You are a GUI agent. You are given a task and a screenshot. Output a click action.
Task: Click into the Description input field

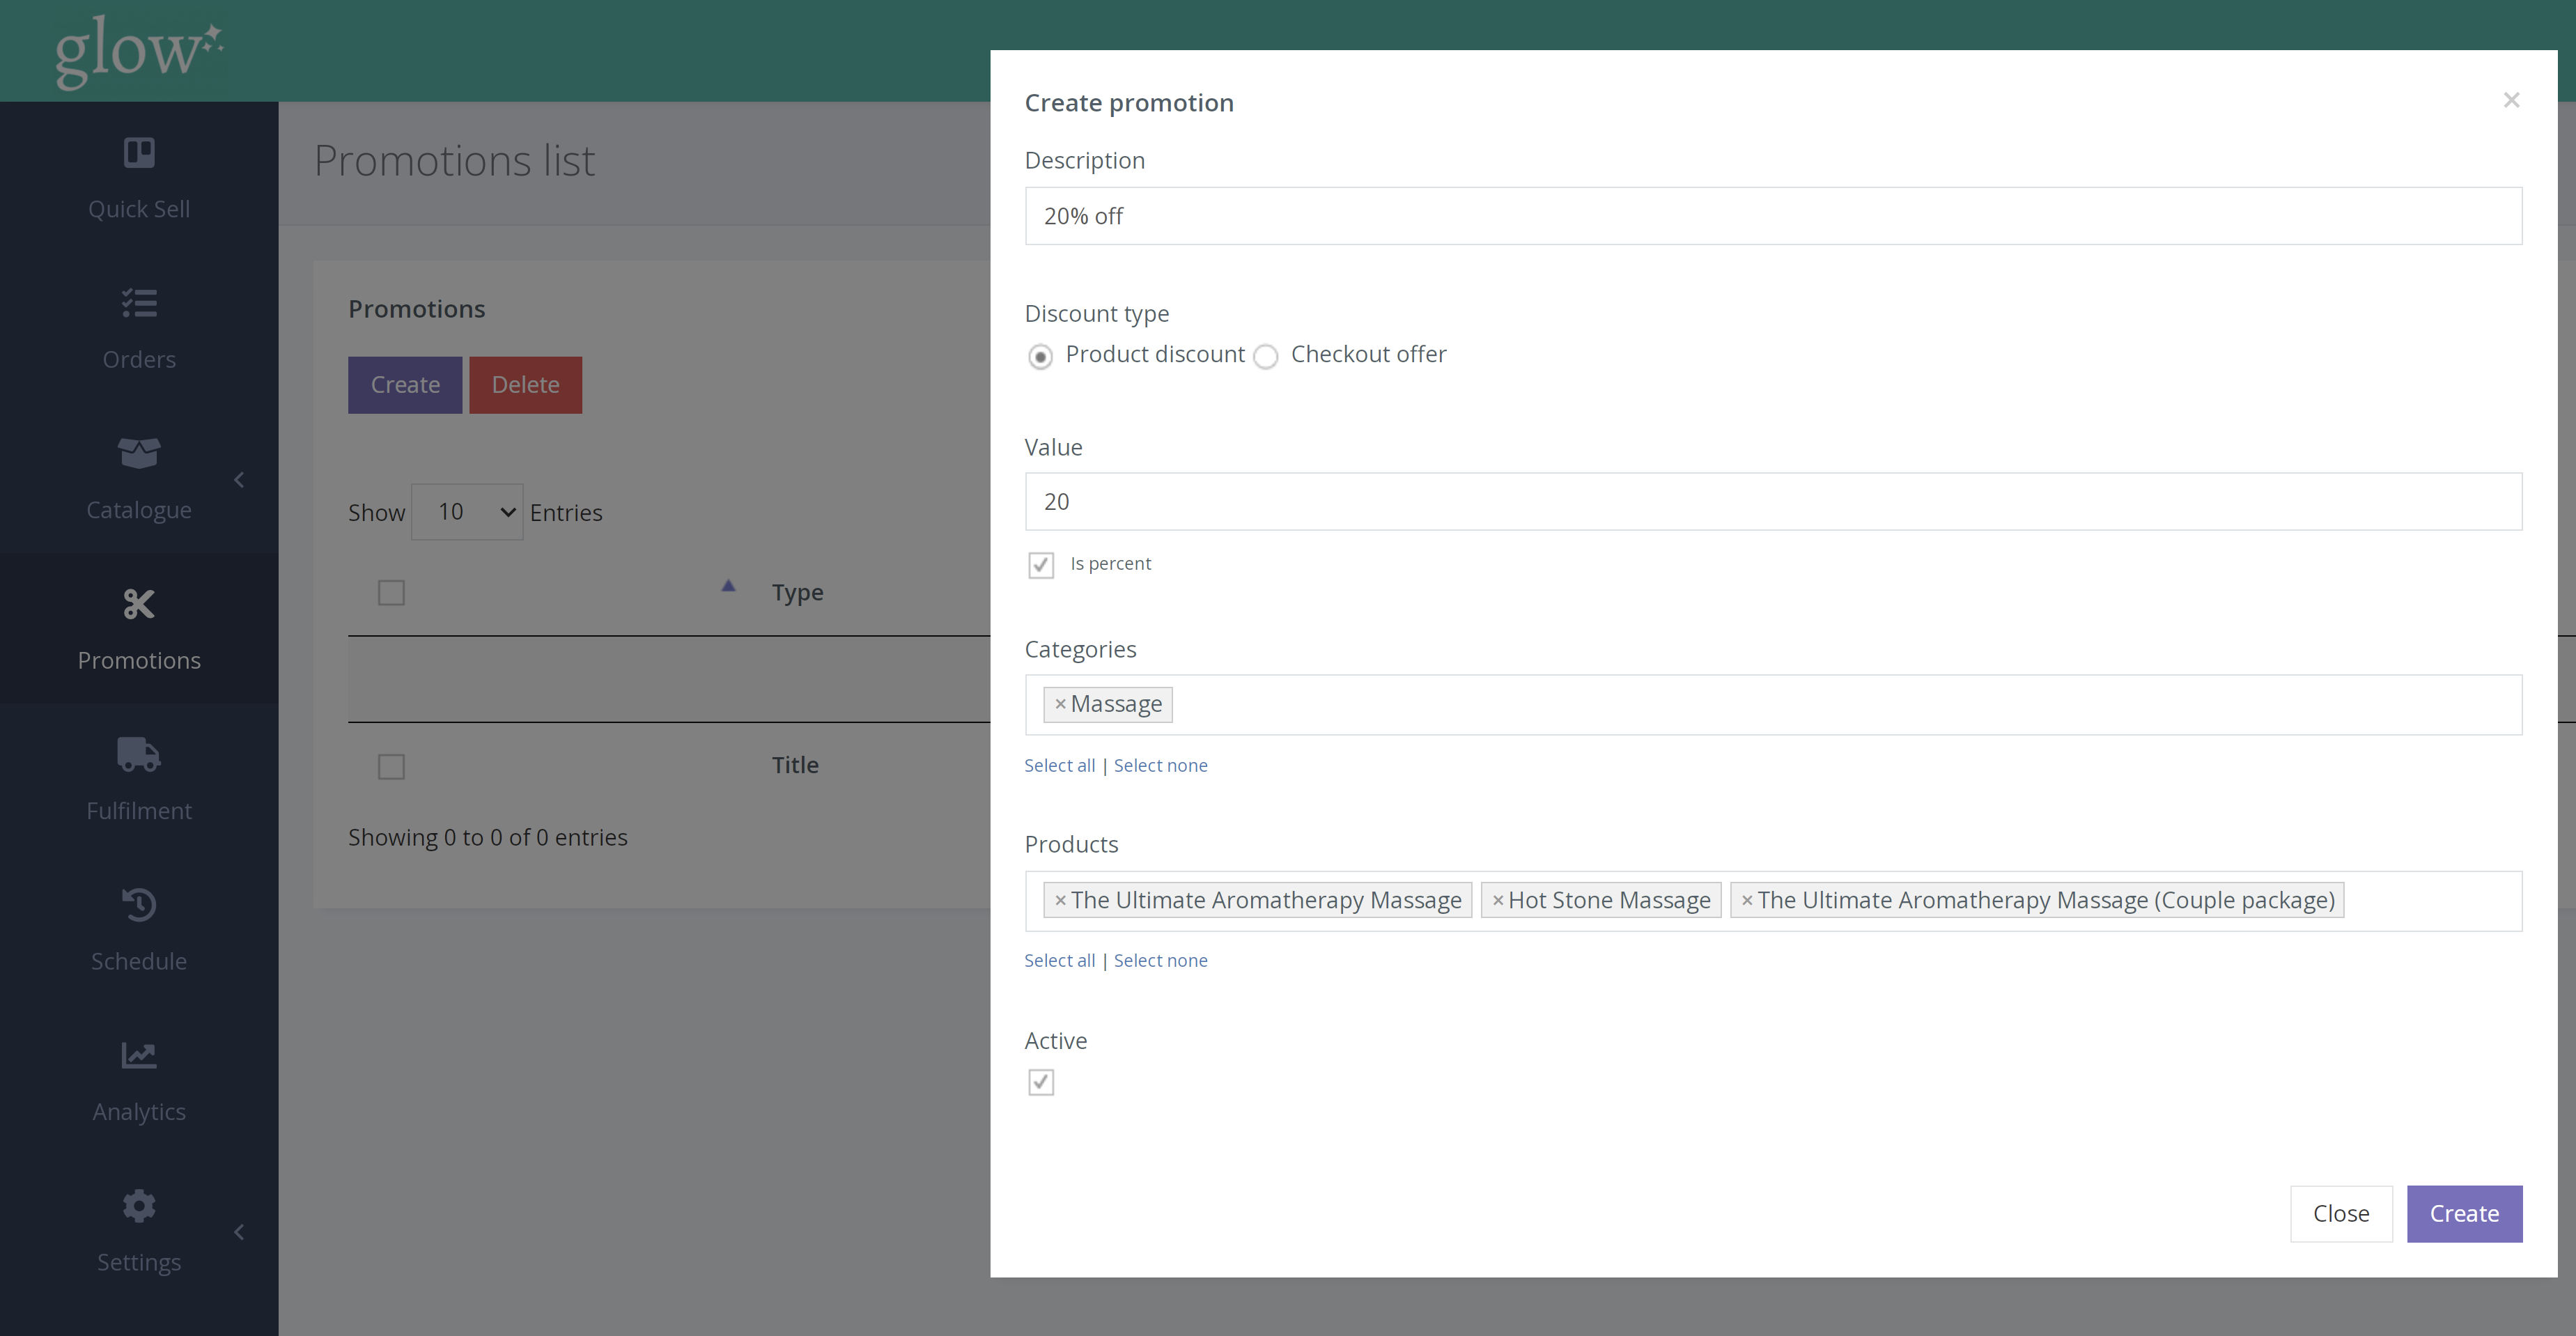(x=1772, y=216)
